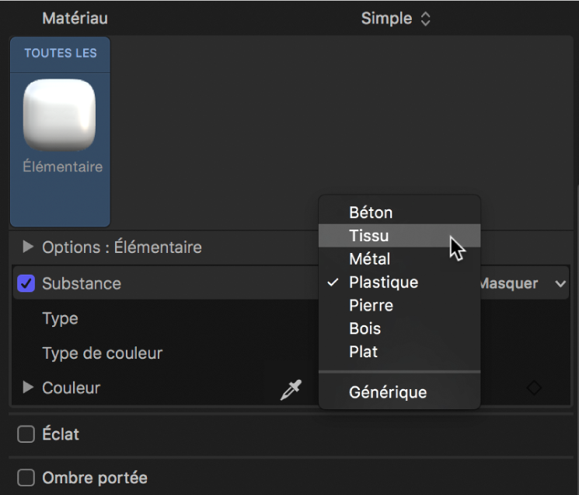
Task: Choose Béton from the substance menu
Action: (x=371, y=212)
